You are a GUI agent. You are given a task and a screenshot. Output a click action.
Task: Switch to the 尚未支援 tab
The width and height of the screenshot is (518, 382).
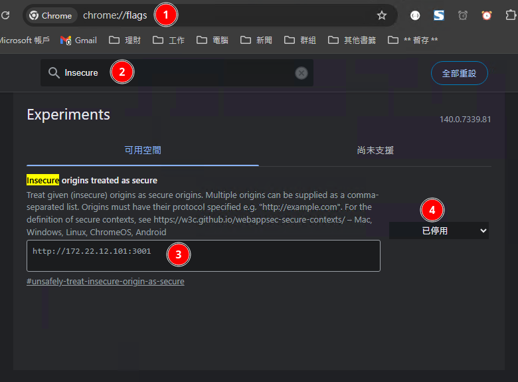point(375,150)
